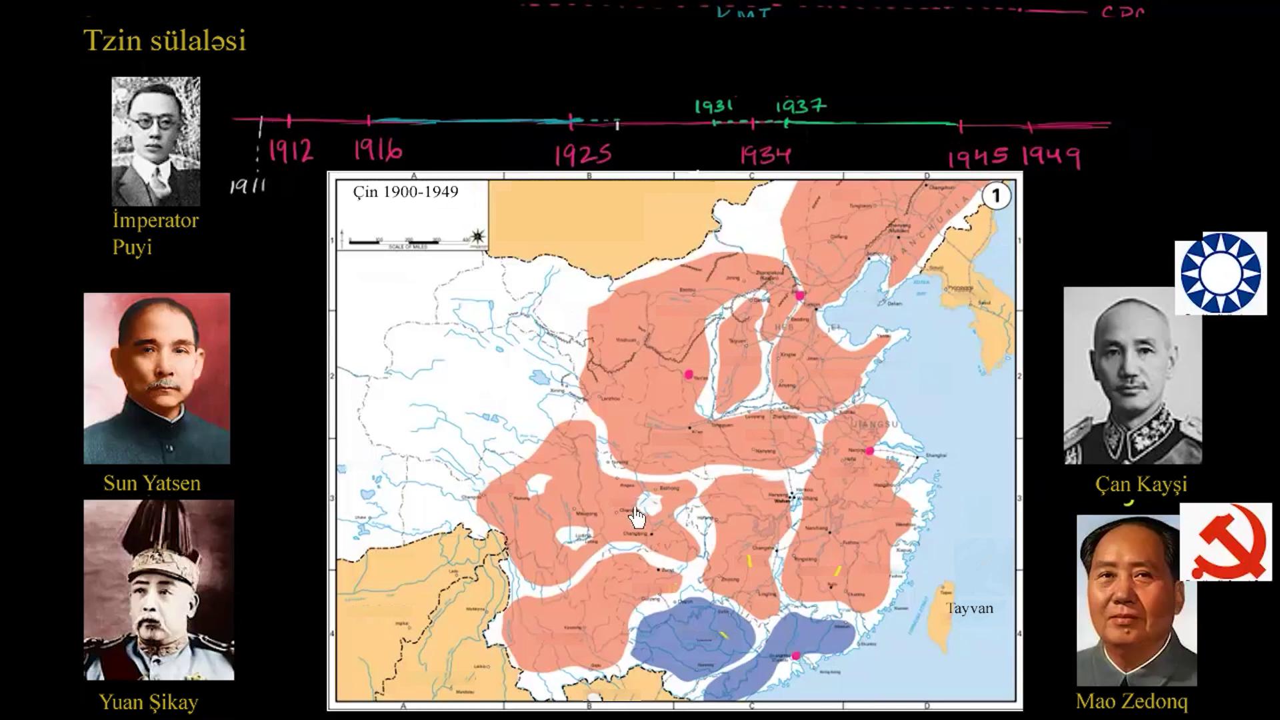Click the compass rose on map legend
This screenshot has width=1280, height=720.
tap(477, 237)
